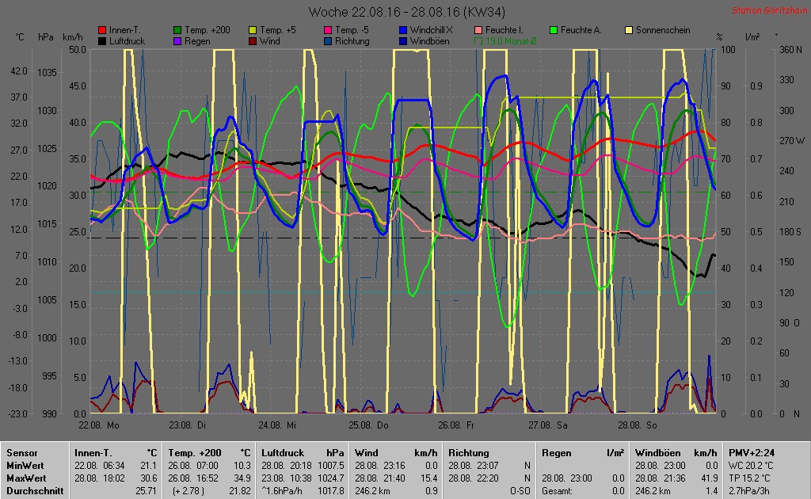Click the 'MinWert' row label
The image size is (811, 499).
pyautogui.click(x=25, y=466)
